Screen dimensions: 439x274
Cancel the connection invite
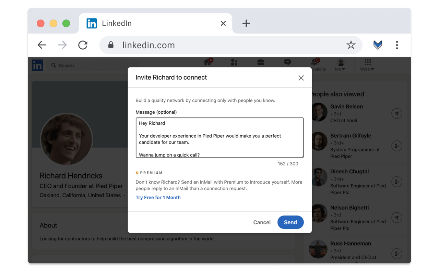tap(262, 222)
